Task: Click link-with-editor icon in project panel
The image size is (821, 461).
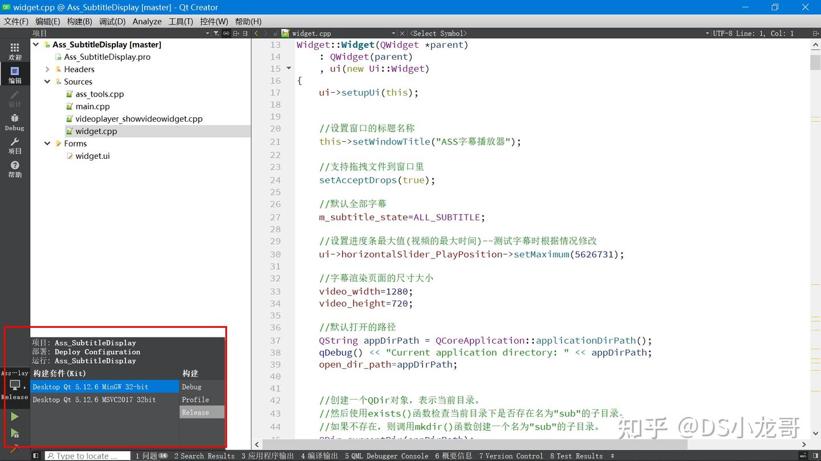Action: [x=226, y=34]
